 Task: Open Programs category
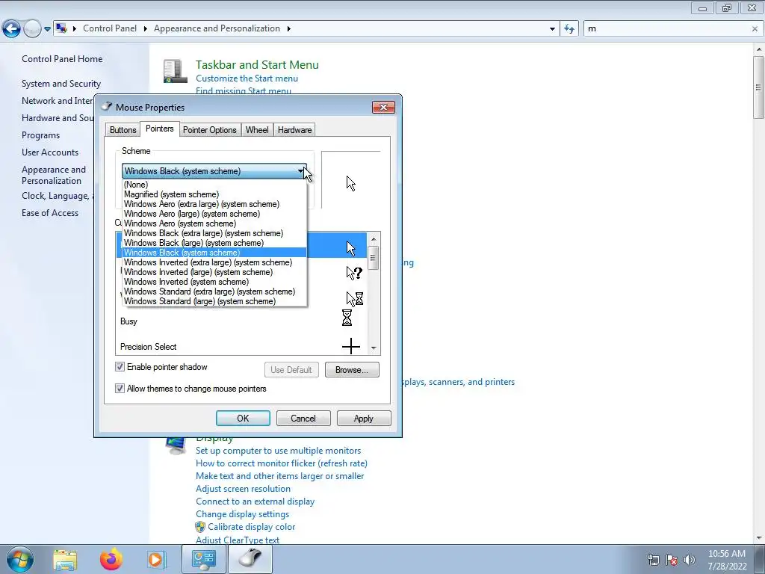[x=40, y=135]
